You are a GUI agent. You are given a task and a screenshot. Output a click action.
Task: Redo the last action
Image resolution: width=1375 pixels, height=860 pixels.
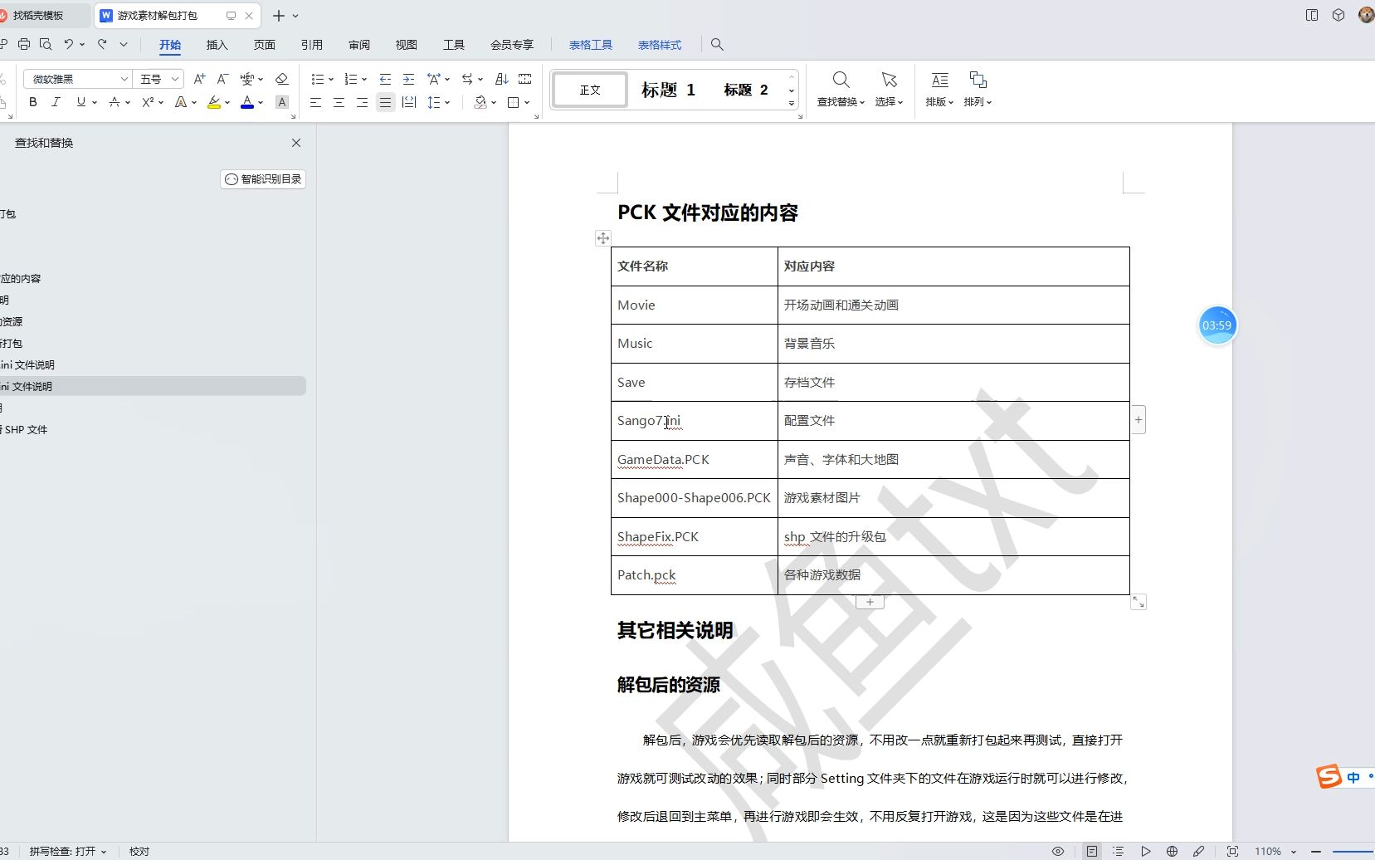[x=103, y=44]
